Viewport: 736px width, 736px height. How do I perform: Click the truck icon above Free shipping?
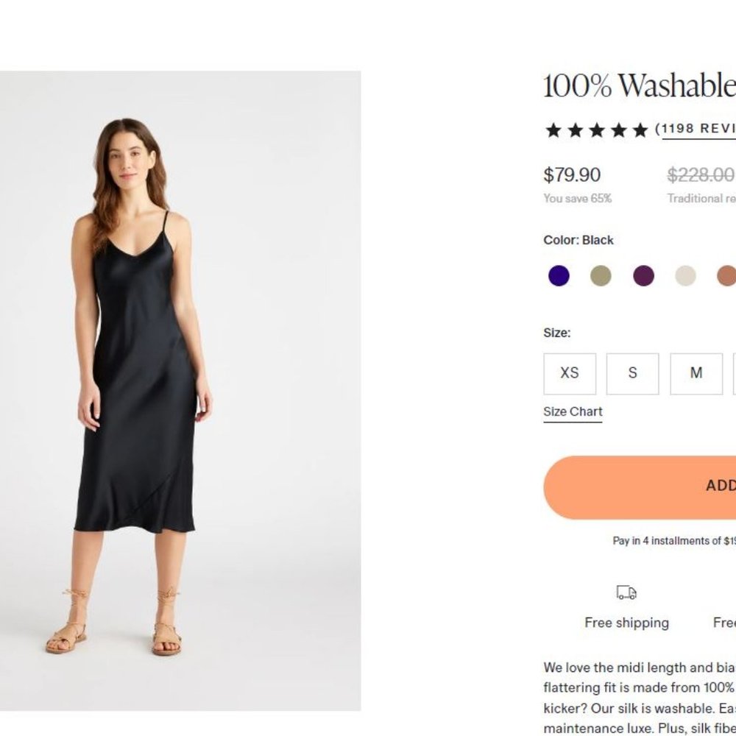pyautogui.click(x=626, y=592)
